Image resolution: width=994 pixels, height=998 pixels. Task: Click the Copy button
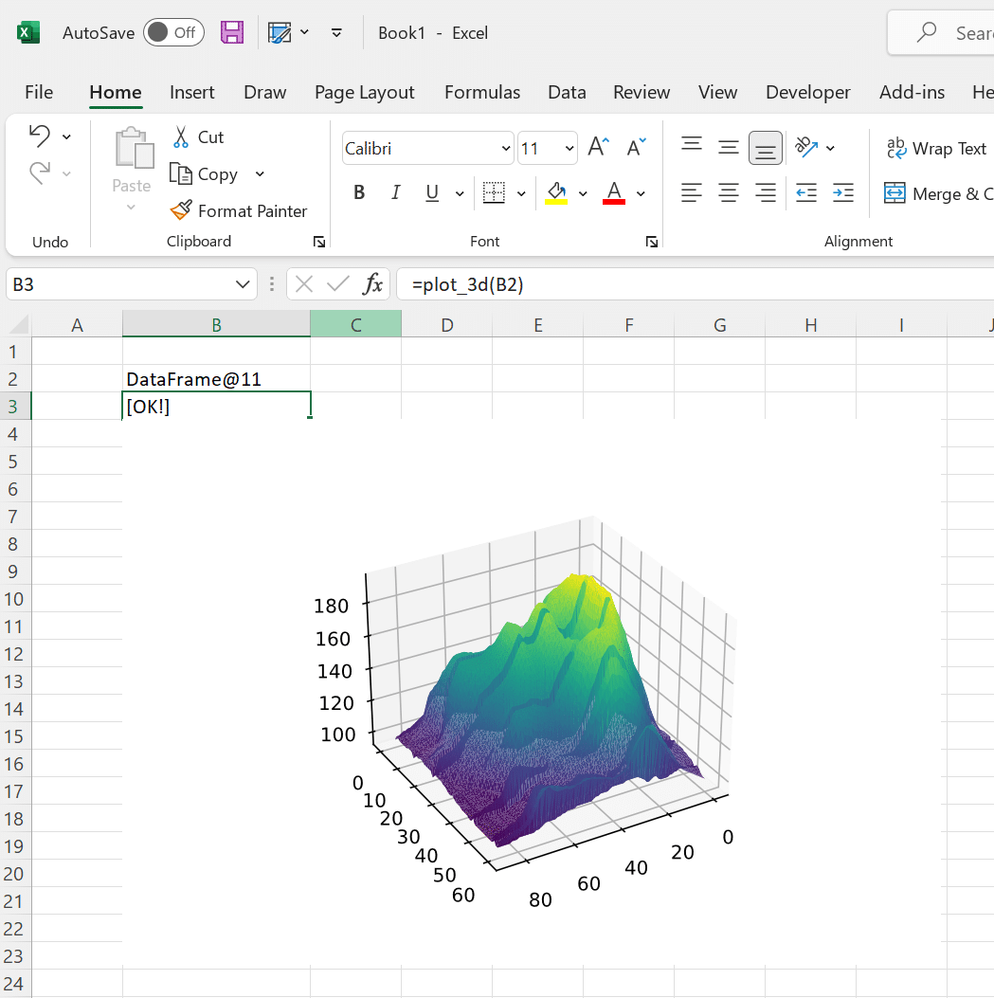(x=205, y=173)
